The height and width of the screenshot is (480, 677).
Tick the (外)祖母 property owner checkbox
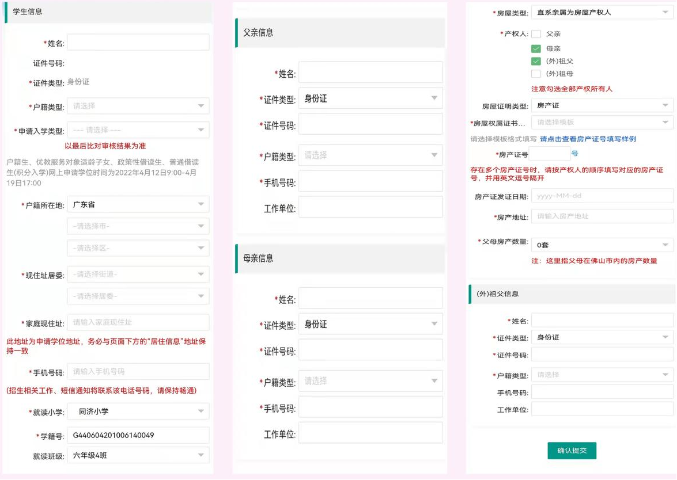[536, 74]
